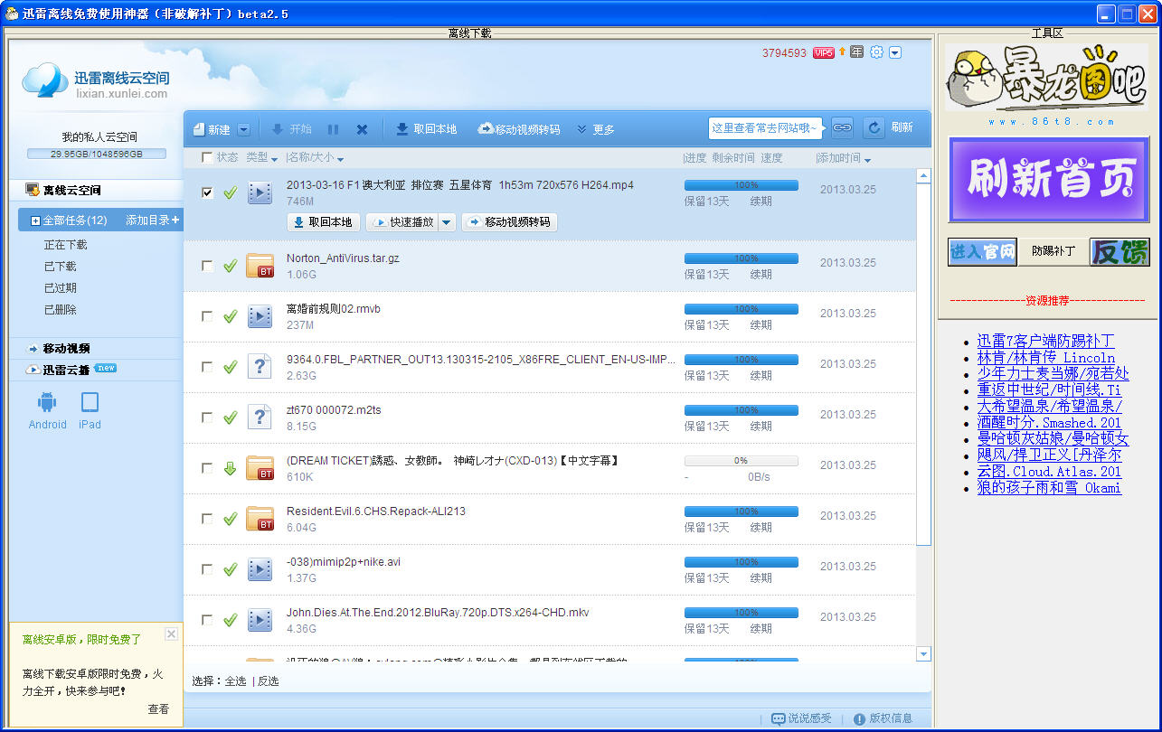The image size is (1162, 732).
Task: Click the VIP5 badge icon
Action: (x=823, y=52)
